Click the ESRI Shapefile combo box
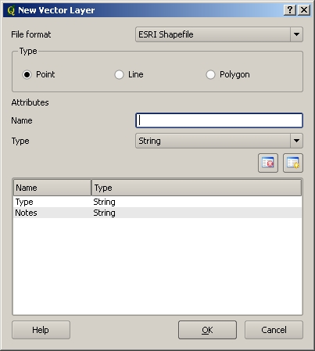Viewport: 315px width, 351px height. 219,34
